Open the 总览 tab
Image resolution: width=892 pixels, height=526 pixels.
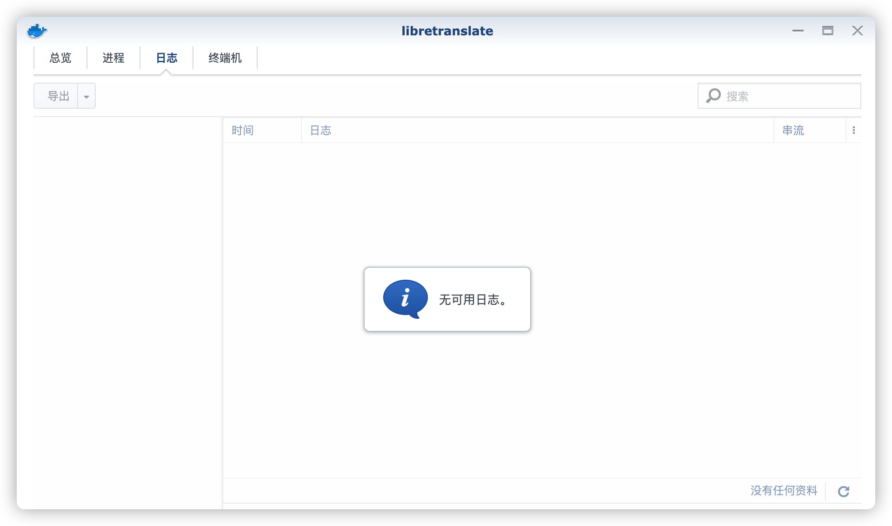(60, 58)
